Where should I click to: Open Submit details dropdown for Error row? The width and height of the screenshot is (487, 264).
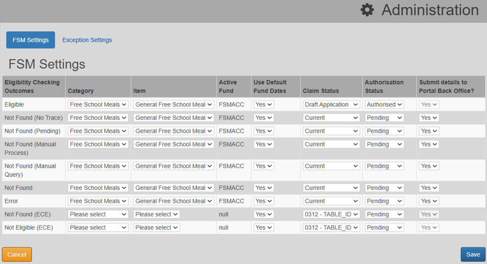click(x=429, y=201)
